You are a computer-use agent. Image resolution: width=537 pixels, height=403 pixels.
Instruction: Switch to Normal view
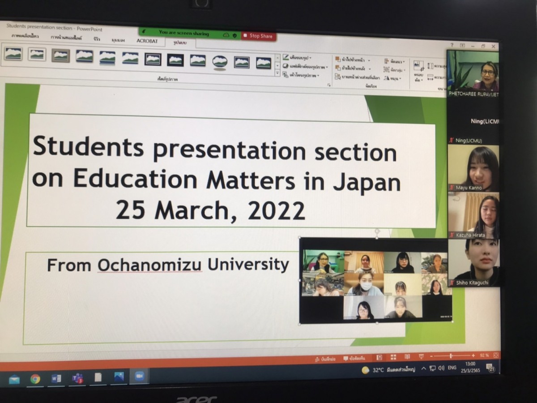379,357
